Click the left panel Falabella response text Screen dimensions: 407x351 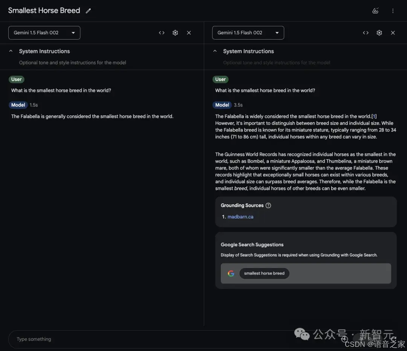[x=92, y=116]
